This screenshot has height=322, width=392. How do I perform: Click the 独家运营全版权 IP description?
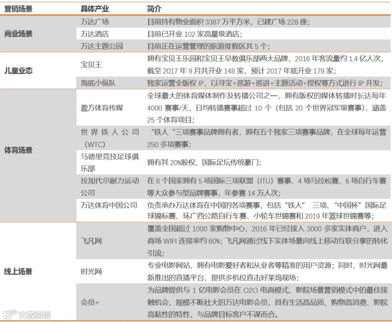265,83
